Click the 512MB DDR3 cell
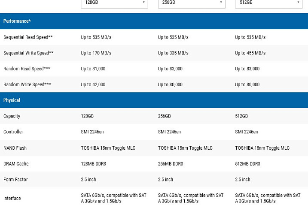The height and width of the screenshot is (205, 308). 247,164
